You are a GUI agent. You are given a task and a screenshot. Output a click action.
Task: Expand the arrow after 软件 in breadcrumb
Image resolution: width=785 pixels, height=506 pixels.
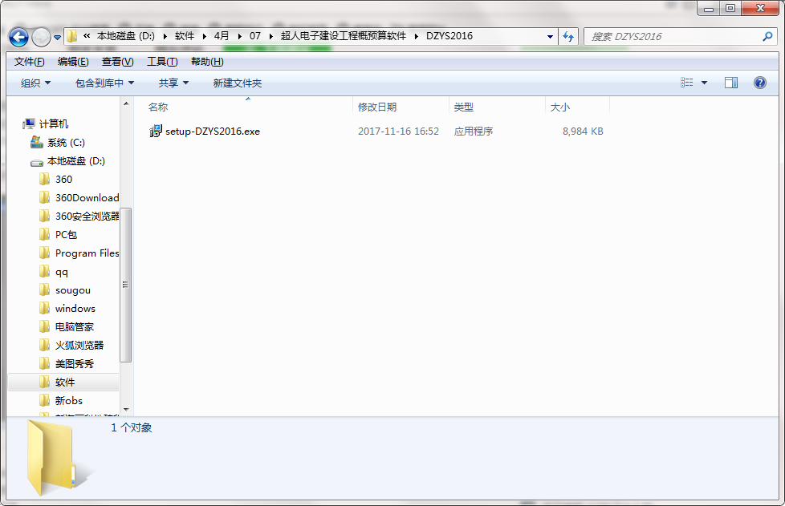(204, 36)
